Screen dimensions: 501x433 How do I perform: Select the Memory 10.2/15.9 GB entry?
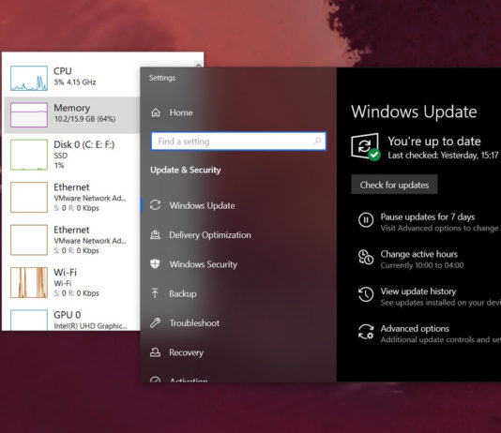[72, 114]
